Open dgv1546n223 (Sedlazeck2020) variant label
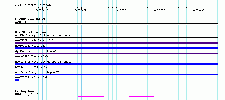The width and height of the screenshot is (225, 100). [36, 51]
